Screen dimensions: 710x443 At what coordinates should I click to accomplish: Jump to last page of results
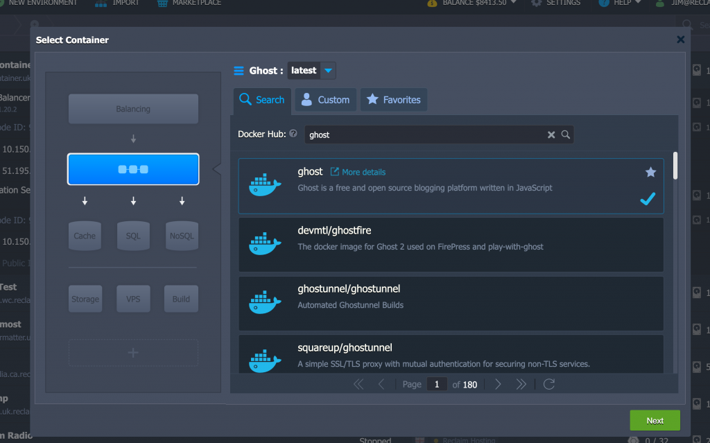coord(521,385)
